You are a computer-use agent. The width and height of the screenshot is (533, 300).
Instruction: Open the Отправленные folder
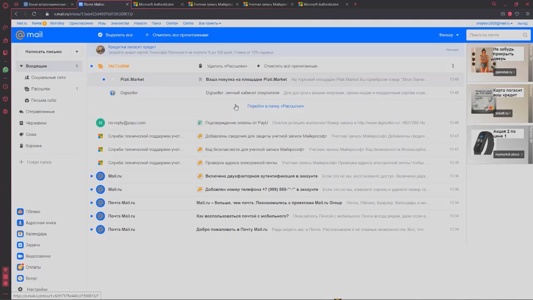(x=40, y=112)
